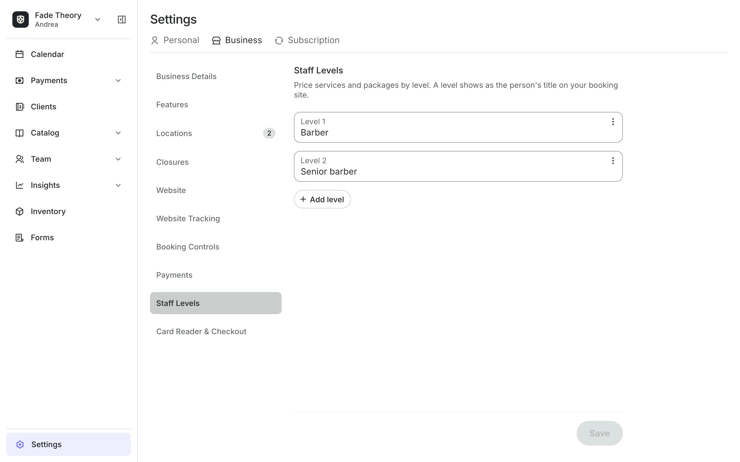
Task: Click the Payments cash icon in sidebar
Action: pyautogui.click(x=20, y=80)
